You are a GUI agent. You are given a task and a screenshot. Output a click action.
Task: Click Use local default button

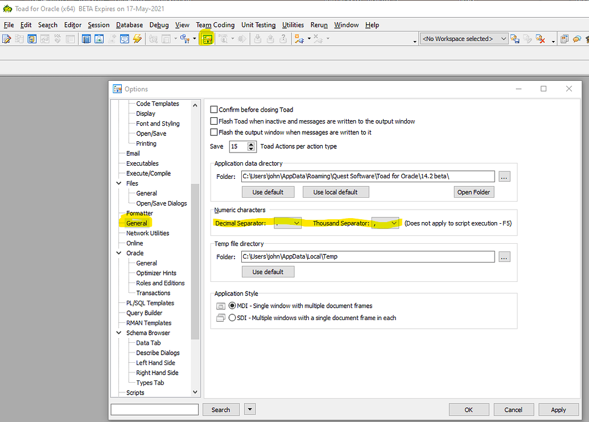tap(335, 192)
